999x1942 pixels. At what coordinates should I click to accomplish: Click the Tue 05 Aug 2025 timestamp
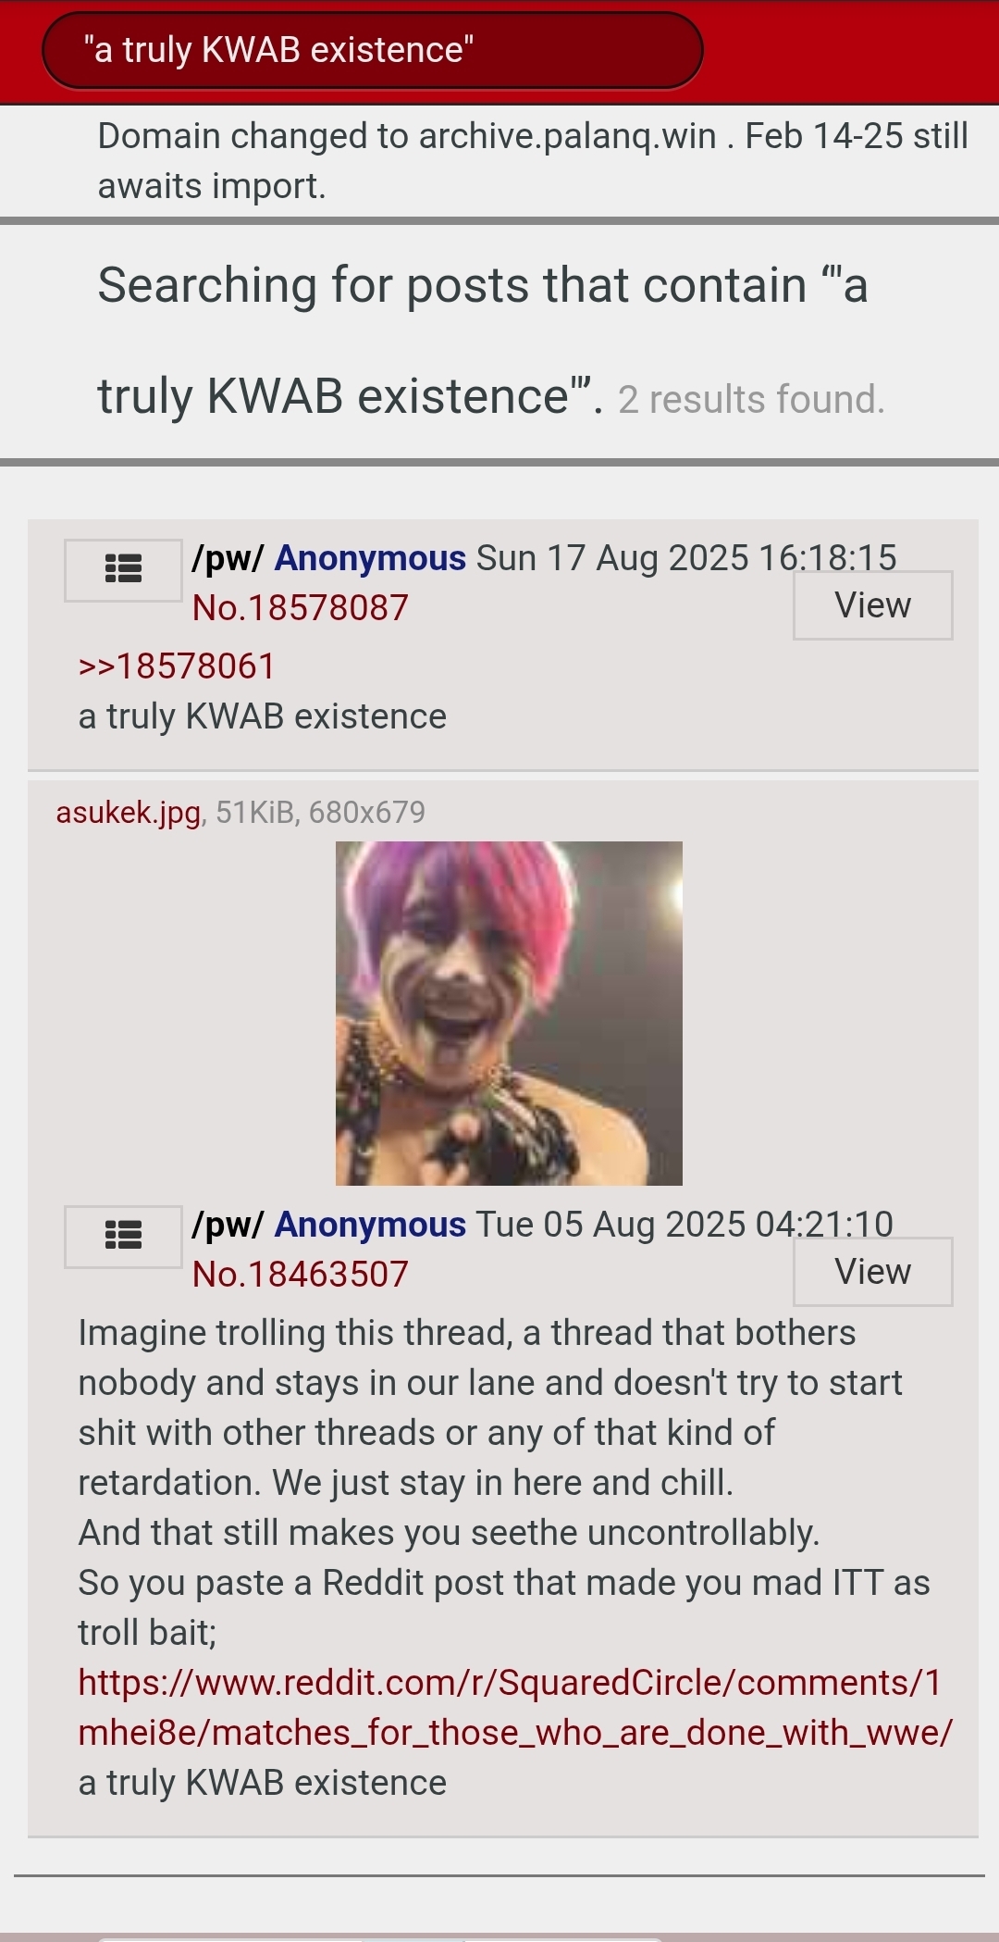pyautogui.click(x=684, y=1225)
